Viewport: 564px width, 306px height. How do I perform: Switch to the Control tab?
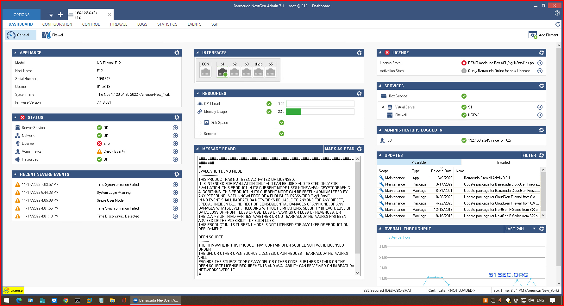pyautogui.click(x=91, y=24)
